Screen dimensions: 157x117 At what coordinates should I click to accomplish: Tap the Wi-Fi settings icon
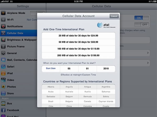pyautogui.click(x=3, y=20)
